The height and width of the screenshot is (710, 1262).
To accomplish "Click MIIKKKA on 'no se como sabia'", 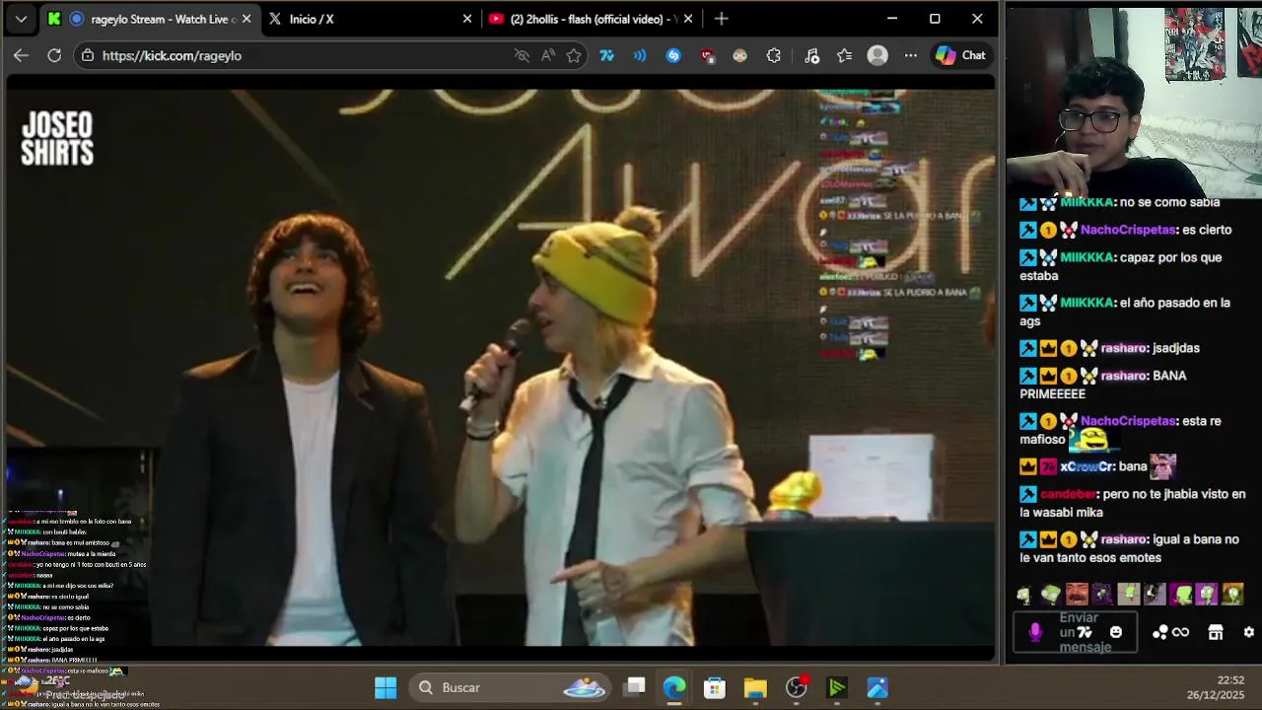I will 1087,202.
